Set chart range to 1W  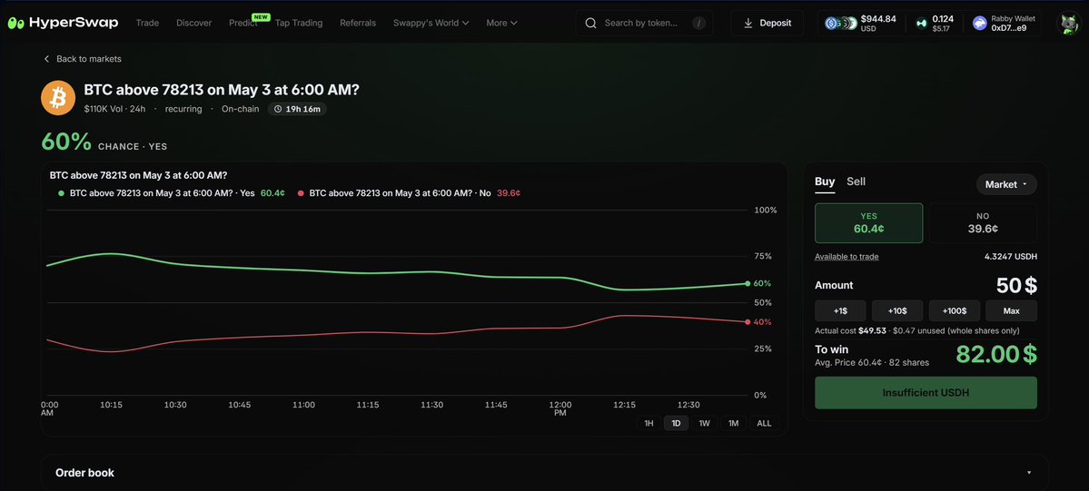[704, 423]
